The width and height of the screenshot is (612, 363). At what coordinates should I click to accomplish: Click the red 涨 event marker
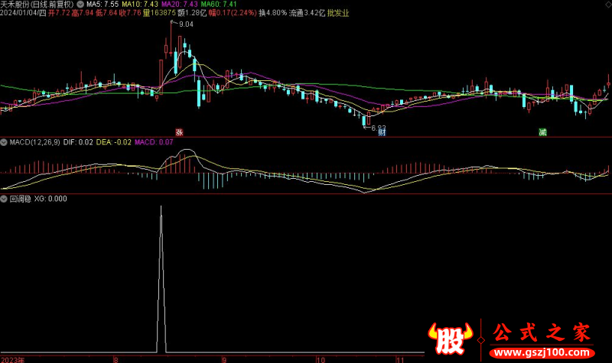point(179,132)
